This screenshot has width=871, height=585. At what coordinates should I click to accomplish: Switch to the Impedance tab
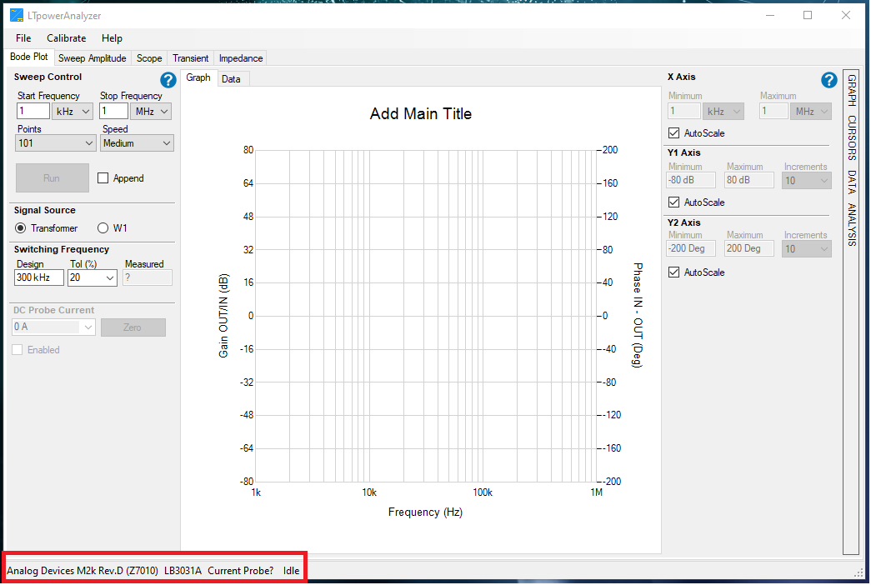[x=240, y=58]
